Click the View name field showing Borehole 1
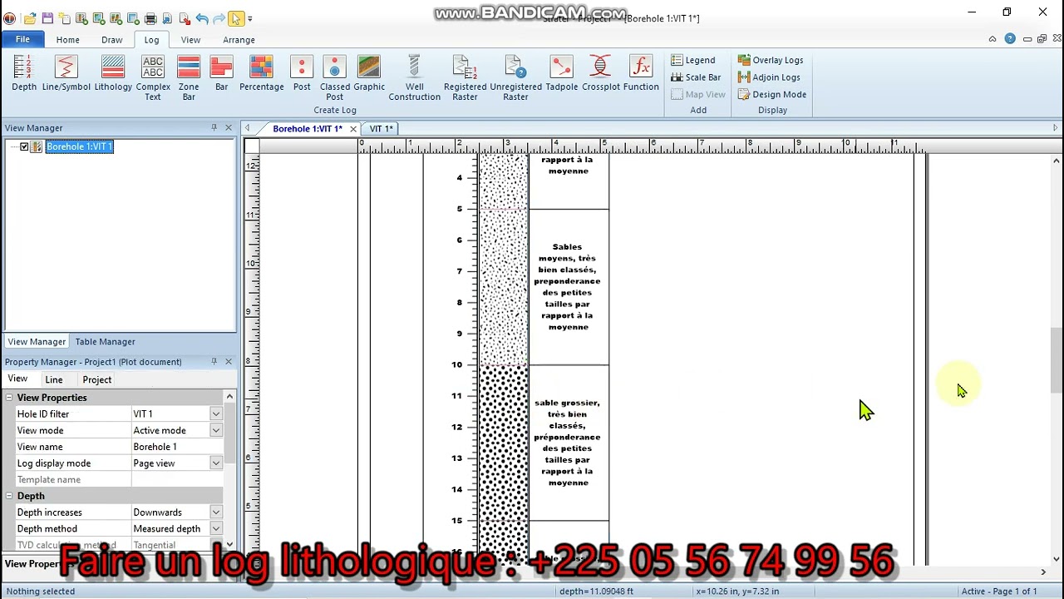This screenshot has width=1064, height=599. point(177,447)
